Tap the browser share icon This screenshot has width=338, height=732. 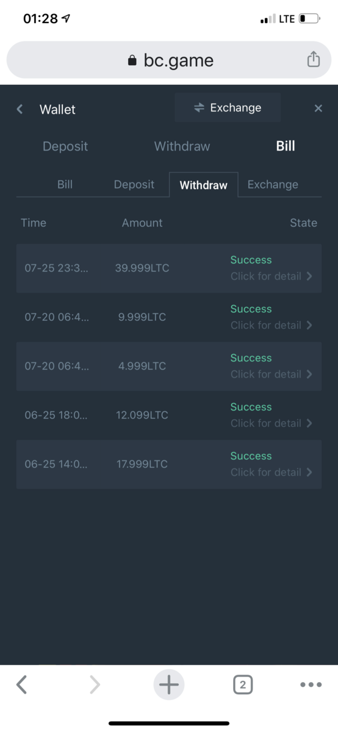313,60
